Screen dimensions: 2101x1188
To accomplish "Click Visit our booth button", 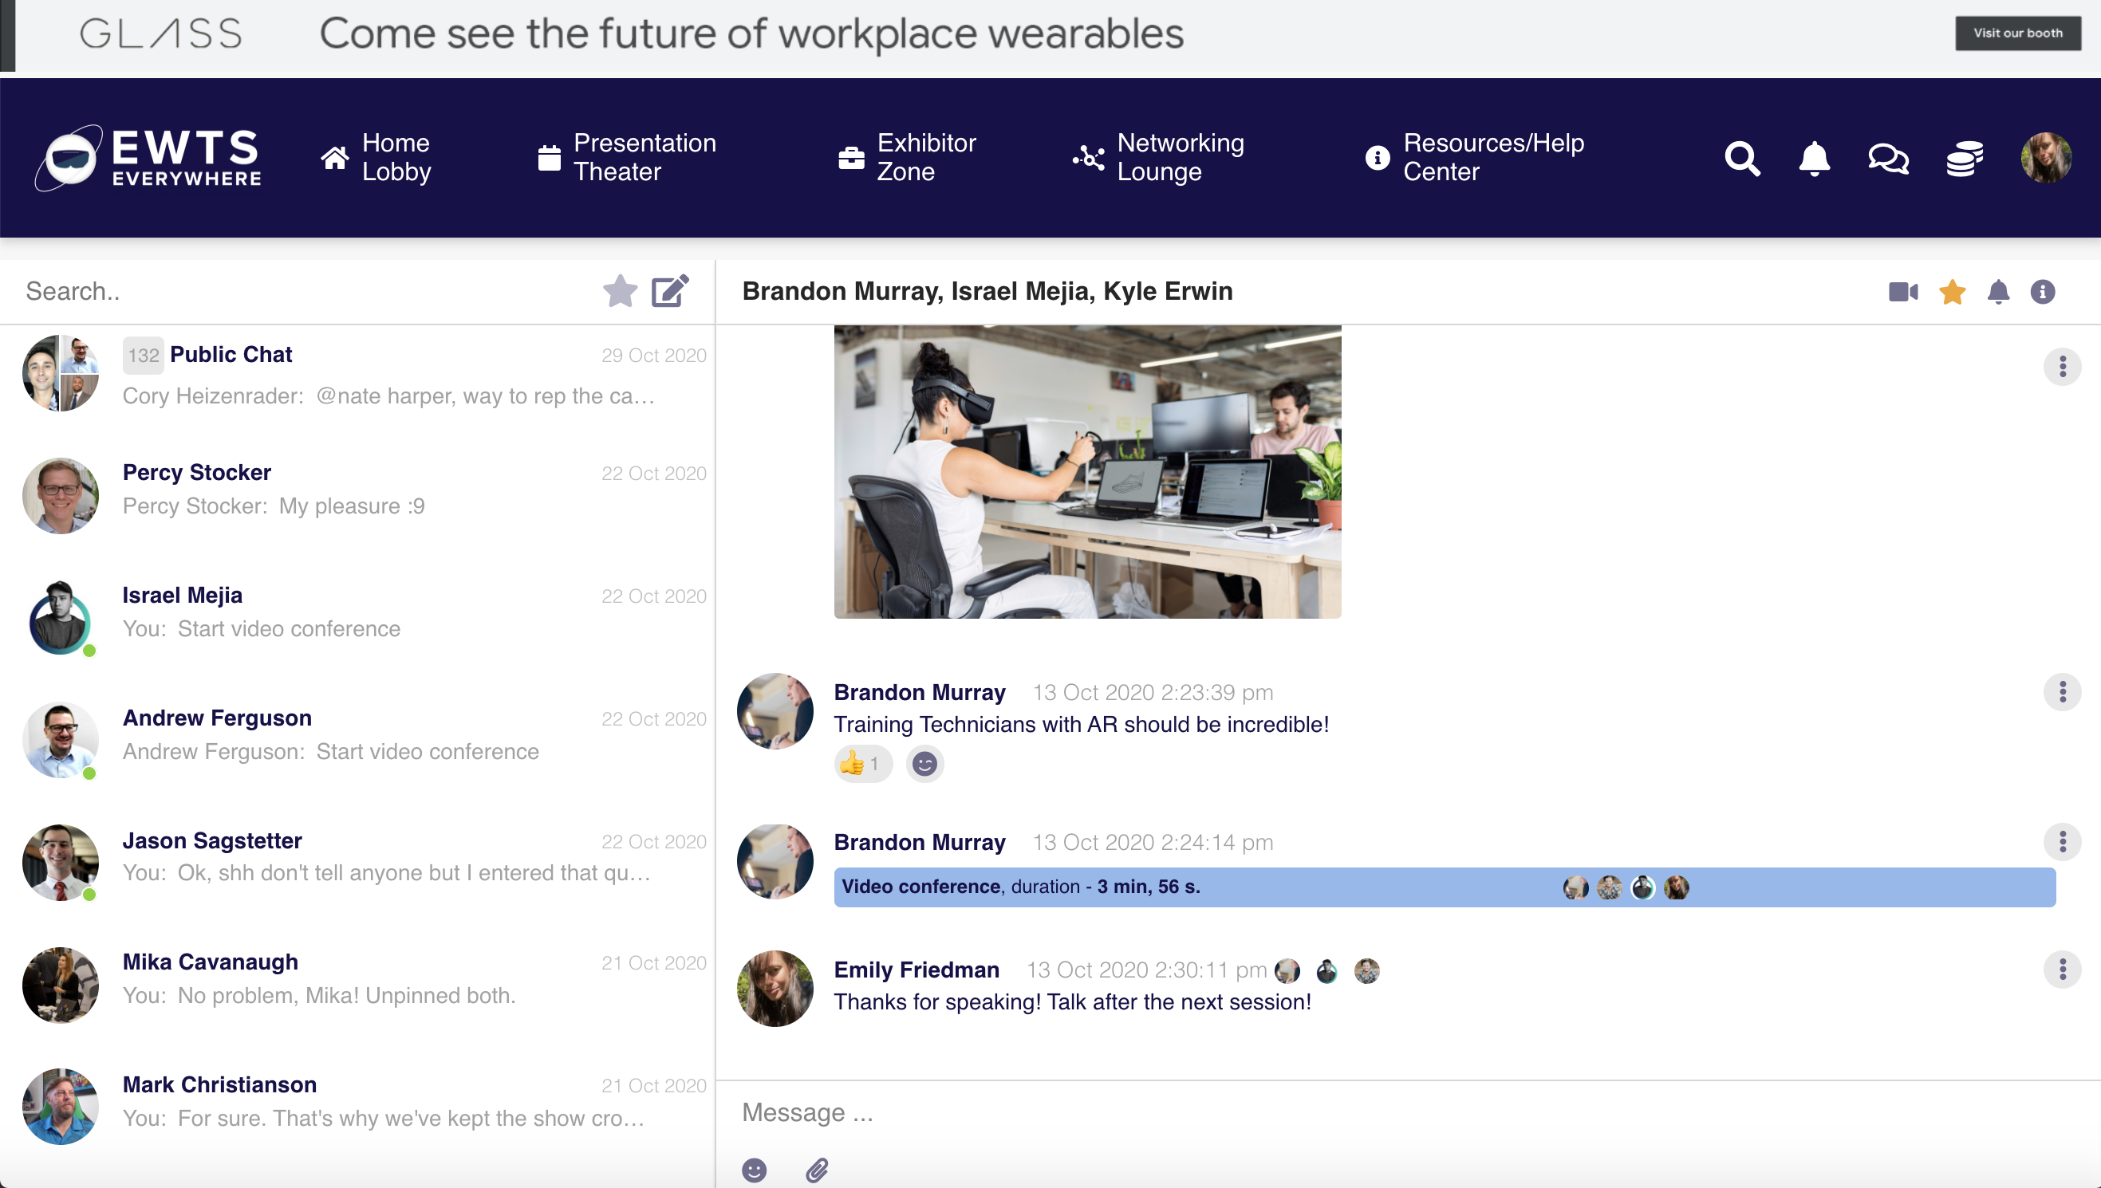I will coord(2017,33).
